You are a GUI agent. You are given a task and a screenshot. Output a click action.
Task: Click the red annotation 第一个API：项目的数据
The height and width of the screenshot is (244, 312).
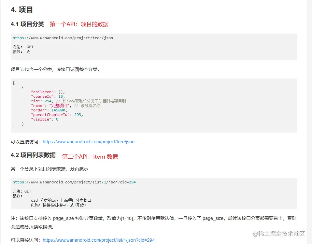(78, 24)
